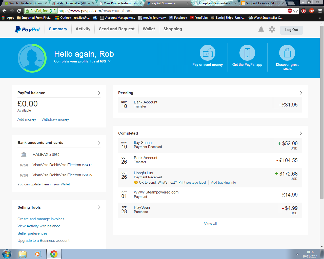
Task: Open the notifications bell
Action: (261, 29)
